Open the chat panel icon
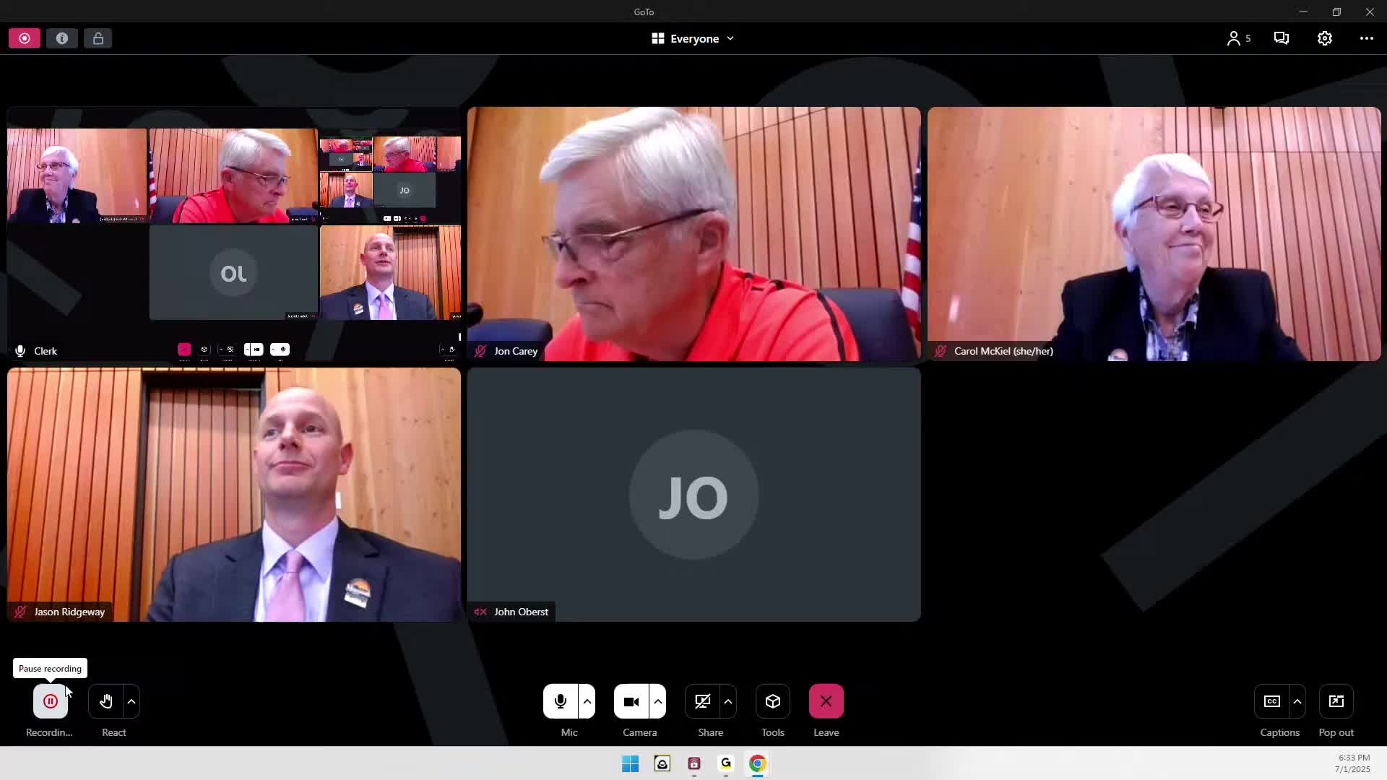 tap(1281, 38)
